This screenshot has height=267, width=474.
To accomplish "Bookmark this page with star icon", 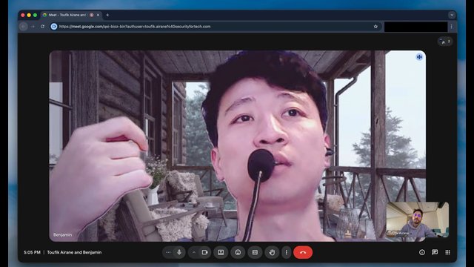I will (375, 27).
